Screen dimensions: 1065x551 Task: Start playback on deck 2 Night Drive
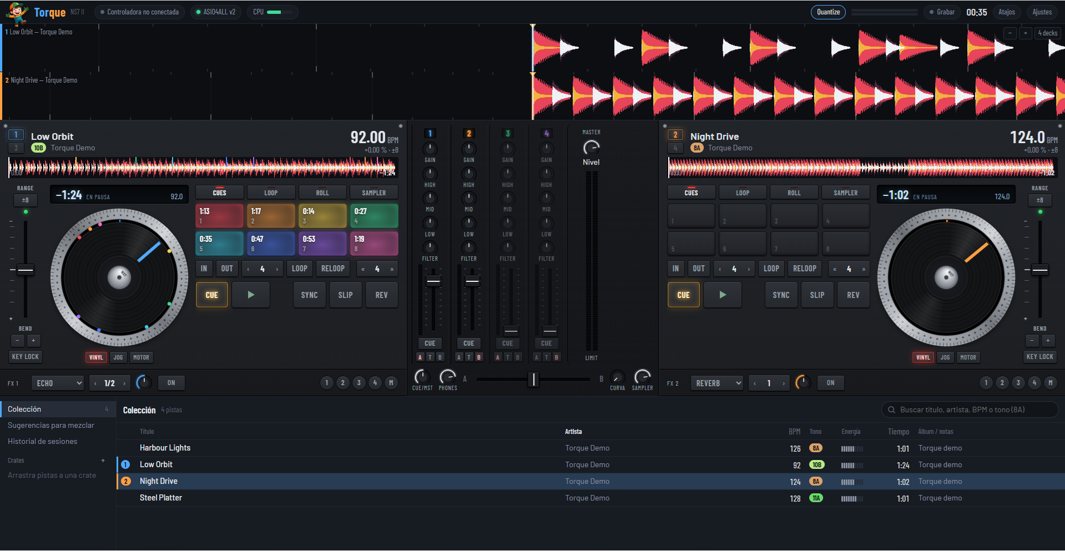tap(723, 295)
